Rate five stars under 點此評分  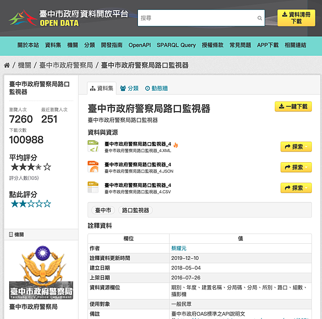coord(47,204)
